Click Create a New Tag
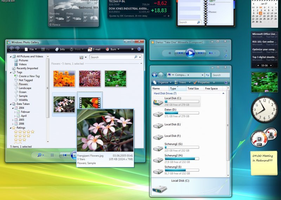 tap(29, 76)
